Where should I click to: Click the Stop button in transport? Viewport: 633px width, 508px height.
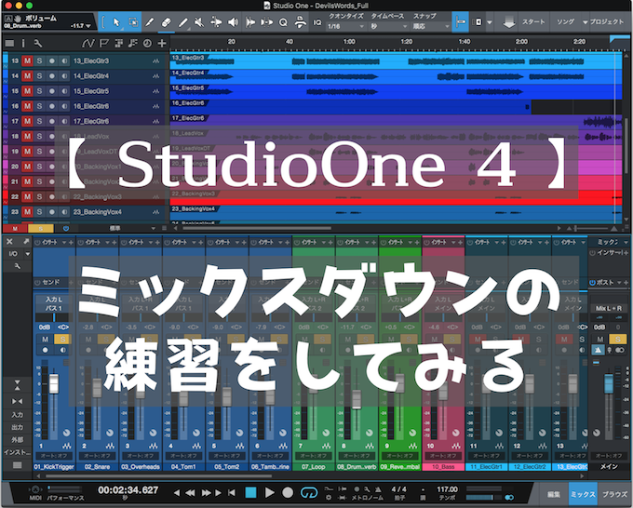point(250,493)
